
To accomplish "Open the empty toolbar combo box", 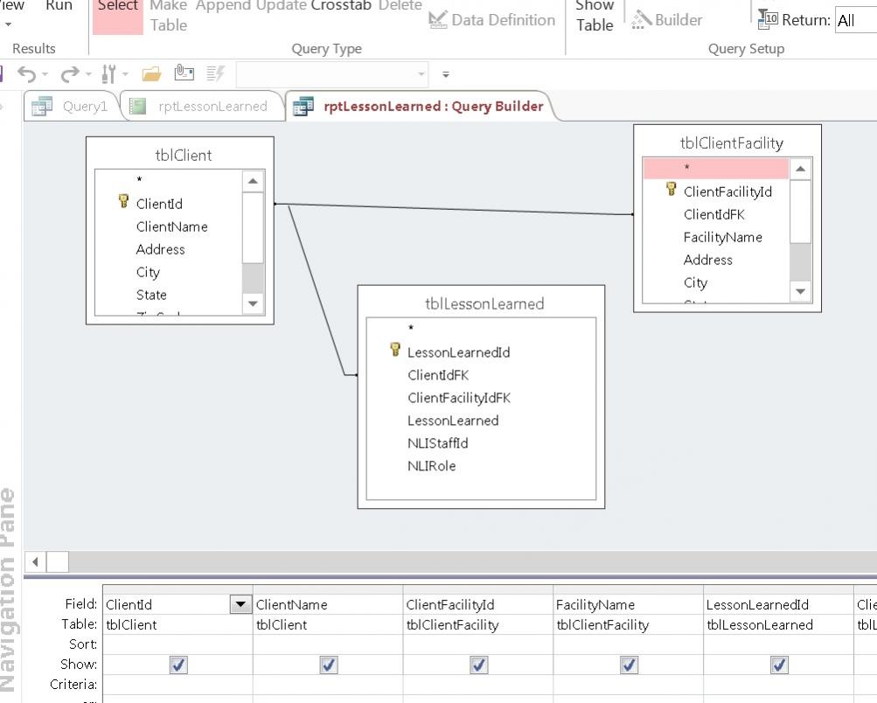I will [x=332, y=74].
